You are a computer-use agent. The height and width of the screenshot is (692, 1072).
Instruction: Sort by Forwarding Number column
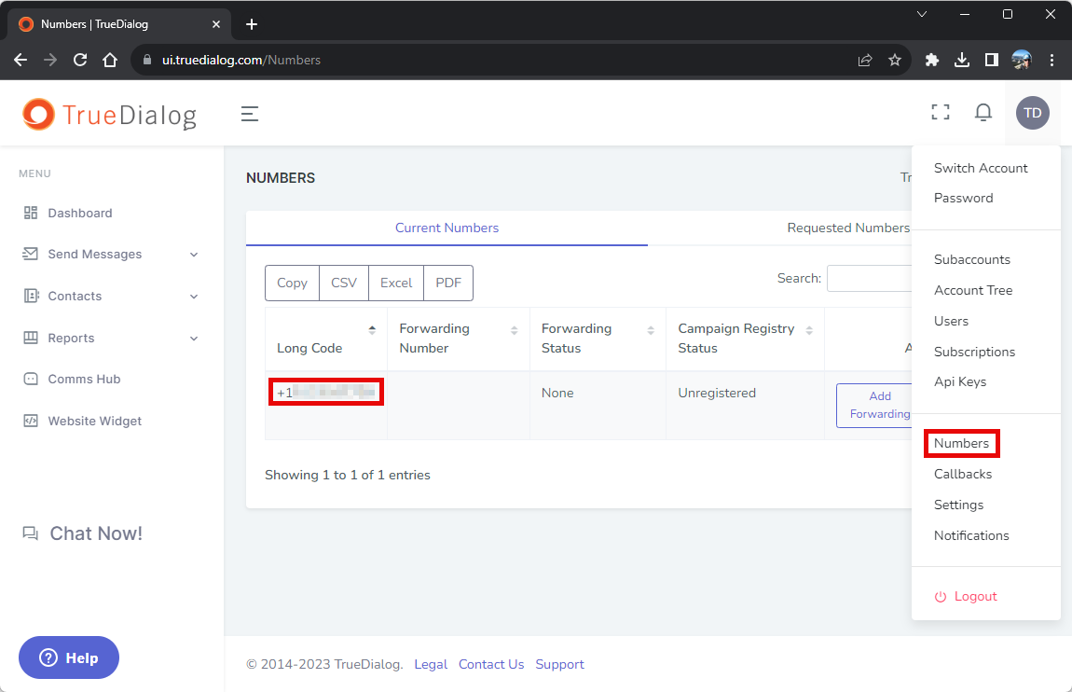tap(458, 339)
